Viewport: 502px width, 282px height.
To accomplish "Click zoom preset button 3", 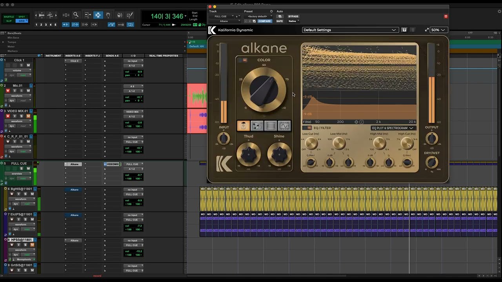I will pos(46,25).
